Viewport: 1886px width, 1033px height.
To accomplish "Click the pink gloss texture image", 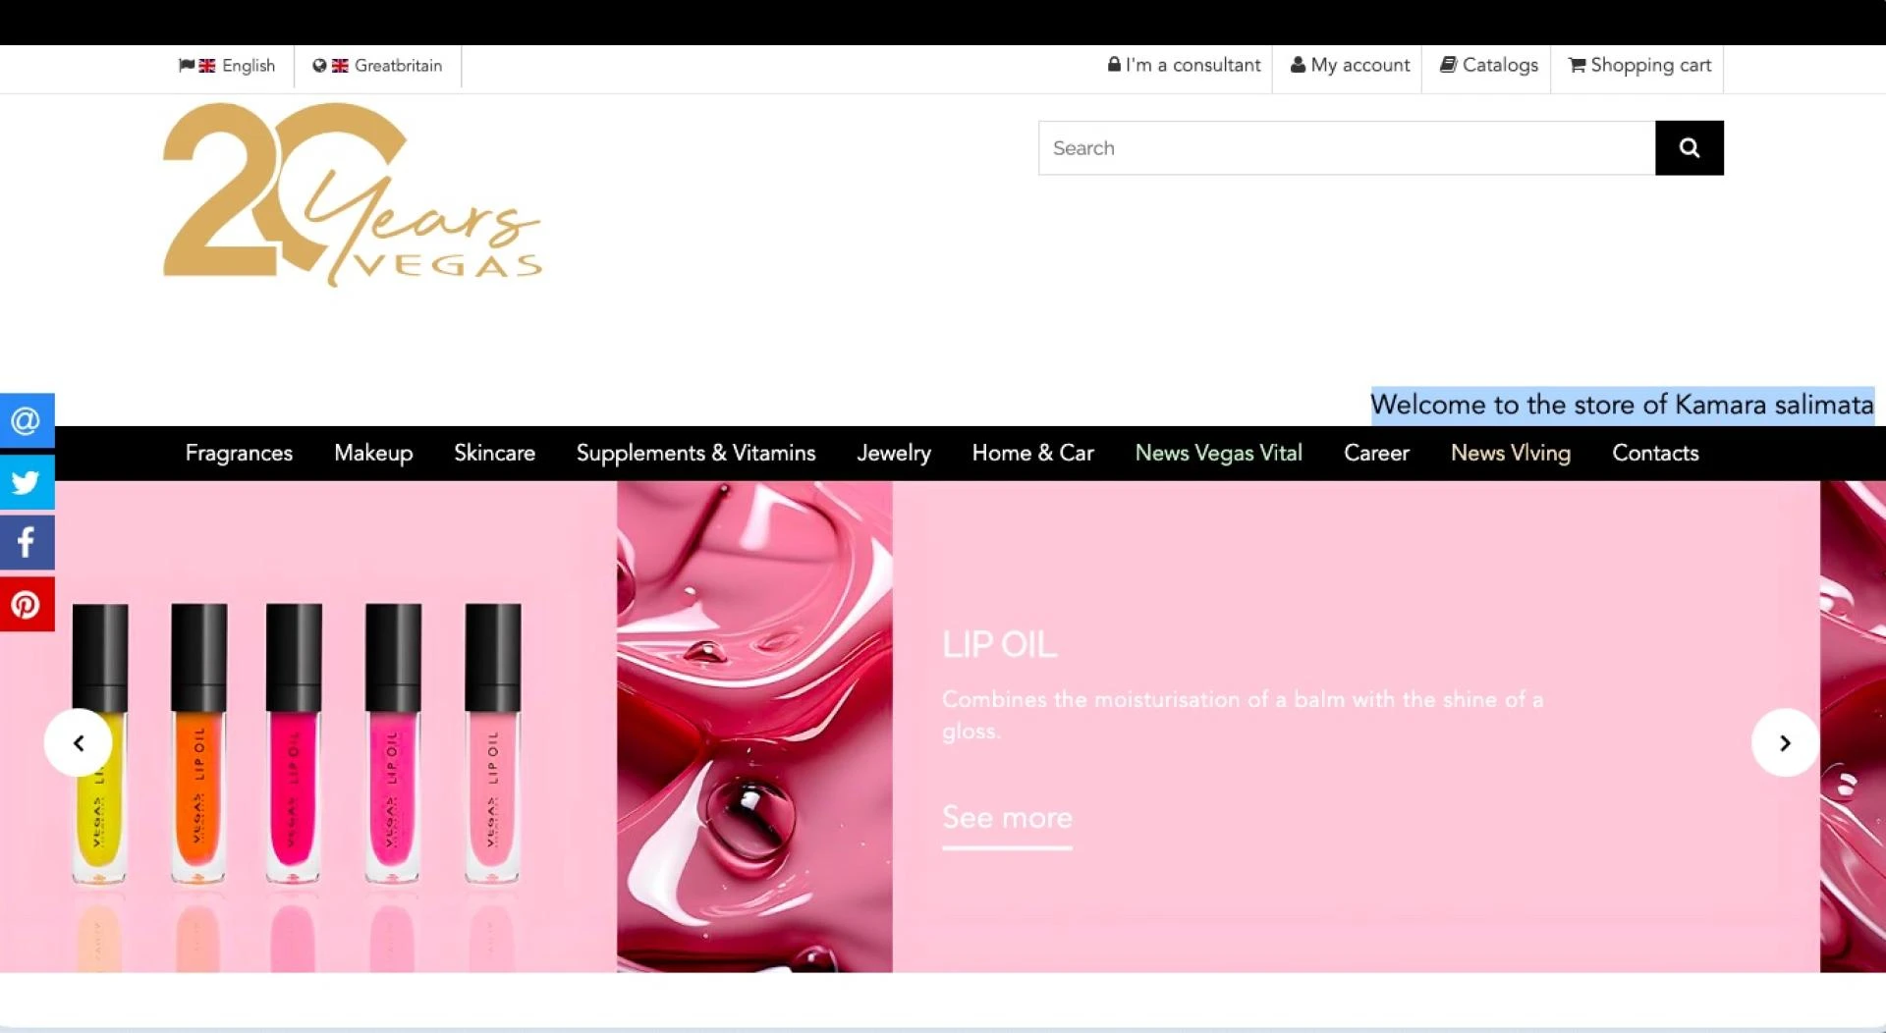I will (x=754, y=727).
